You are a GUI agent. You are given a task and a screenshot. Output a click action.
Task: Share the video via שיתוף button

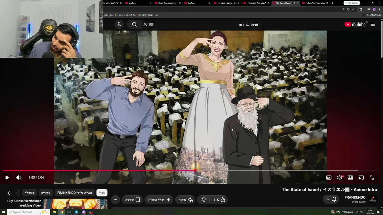pyautogui.click(x=186, y=200)
